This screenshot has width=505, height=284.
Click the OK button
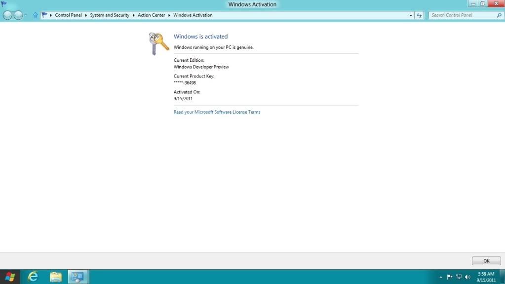(x=486, y=261)
